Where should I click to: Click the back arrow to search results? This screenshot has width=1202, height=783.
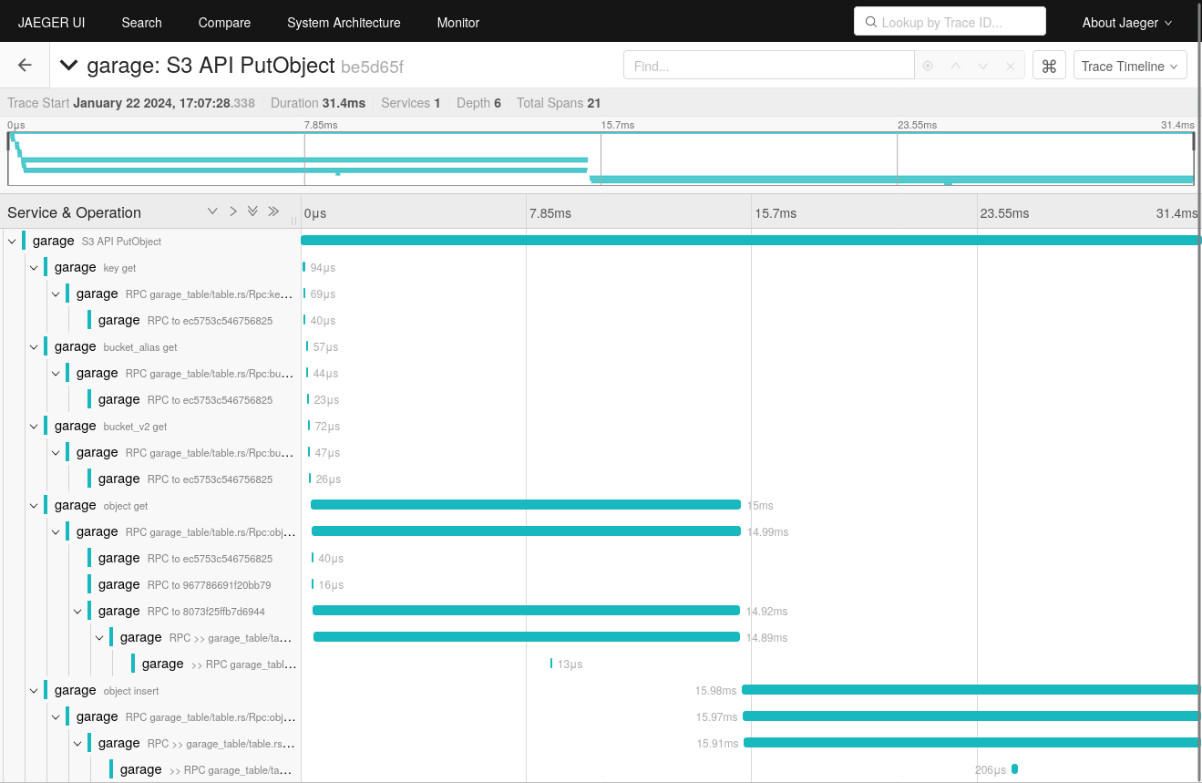point(25,66)
